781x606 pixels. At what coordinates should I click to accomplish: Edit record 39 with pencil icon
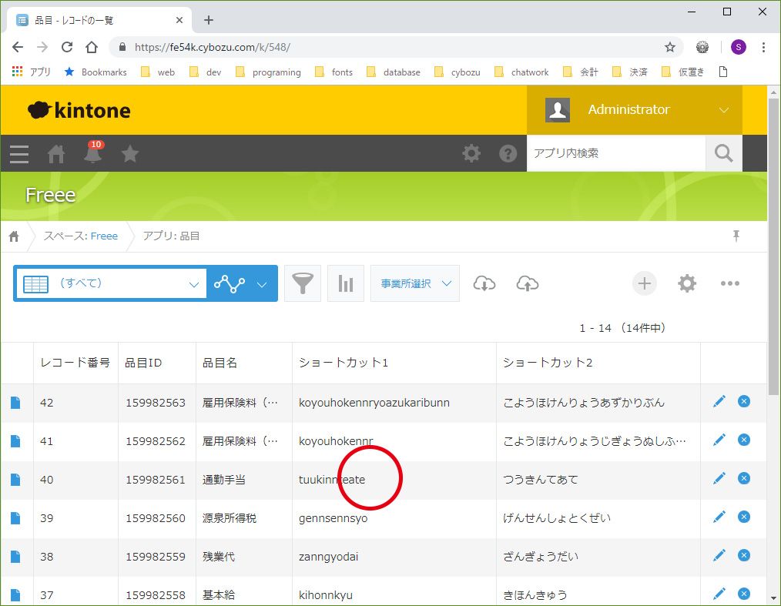click(x=719, y=517)
